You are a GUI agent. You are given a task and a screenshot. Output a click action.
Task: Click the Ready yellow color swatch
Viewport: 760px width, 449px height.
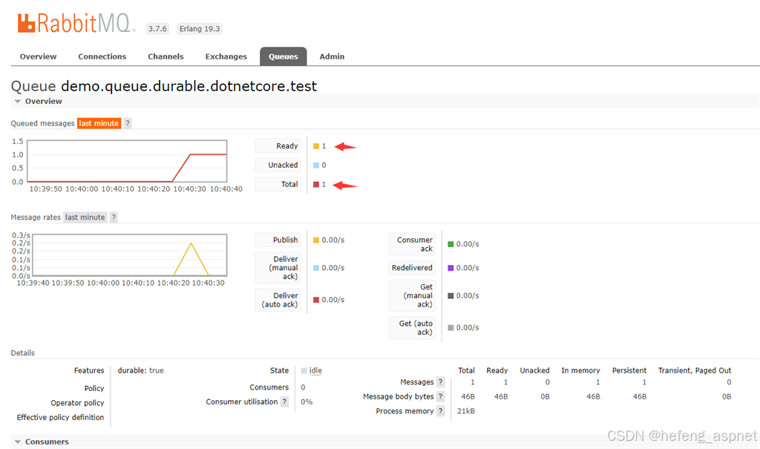click(316, 146)
